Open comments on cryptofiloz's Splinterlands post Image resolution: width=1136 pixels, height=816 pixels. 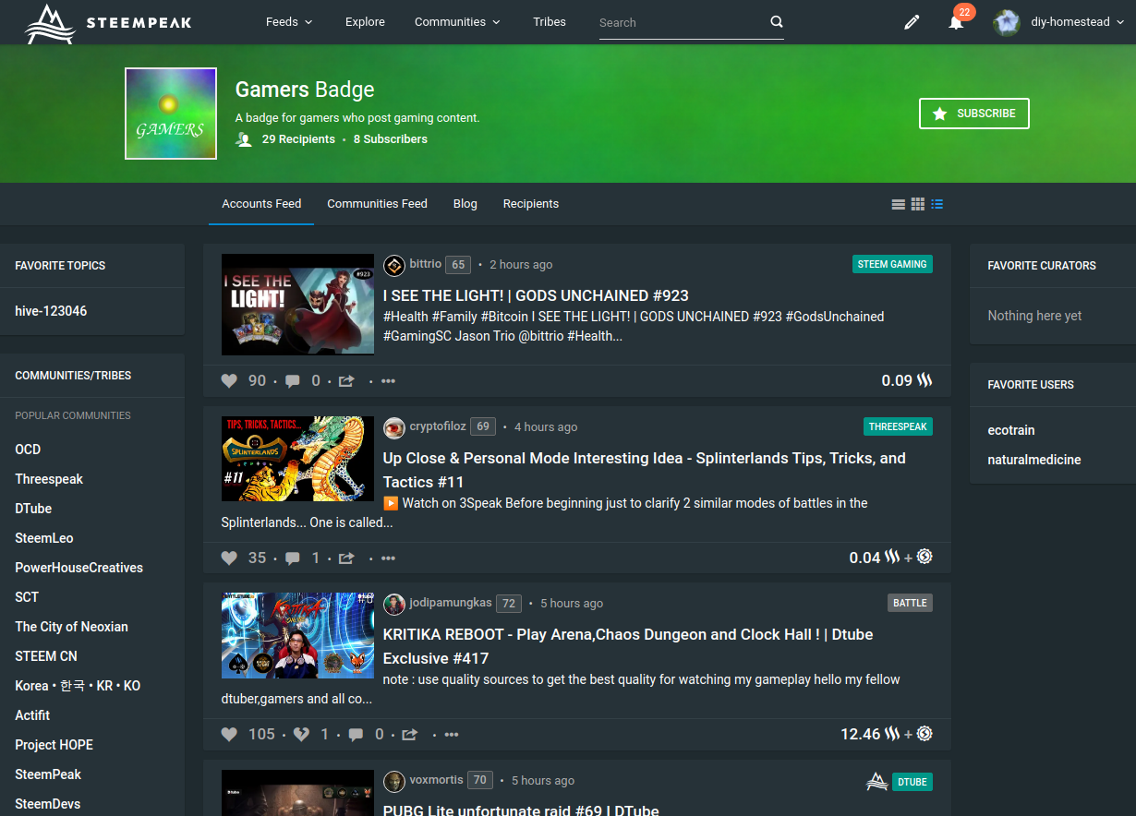point(293,557)
